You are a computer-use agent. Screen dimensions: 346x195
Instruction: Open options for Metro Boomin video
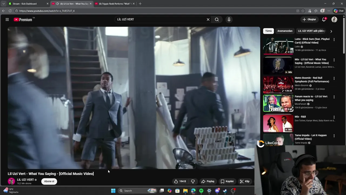click(334, 78)
